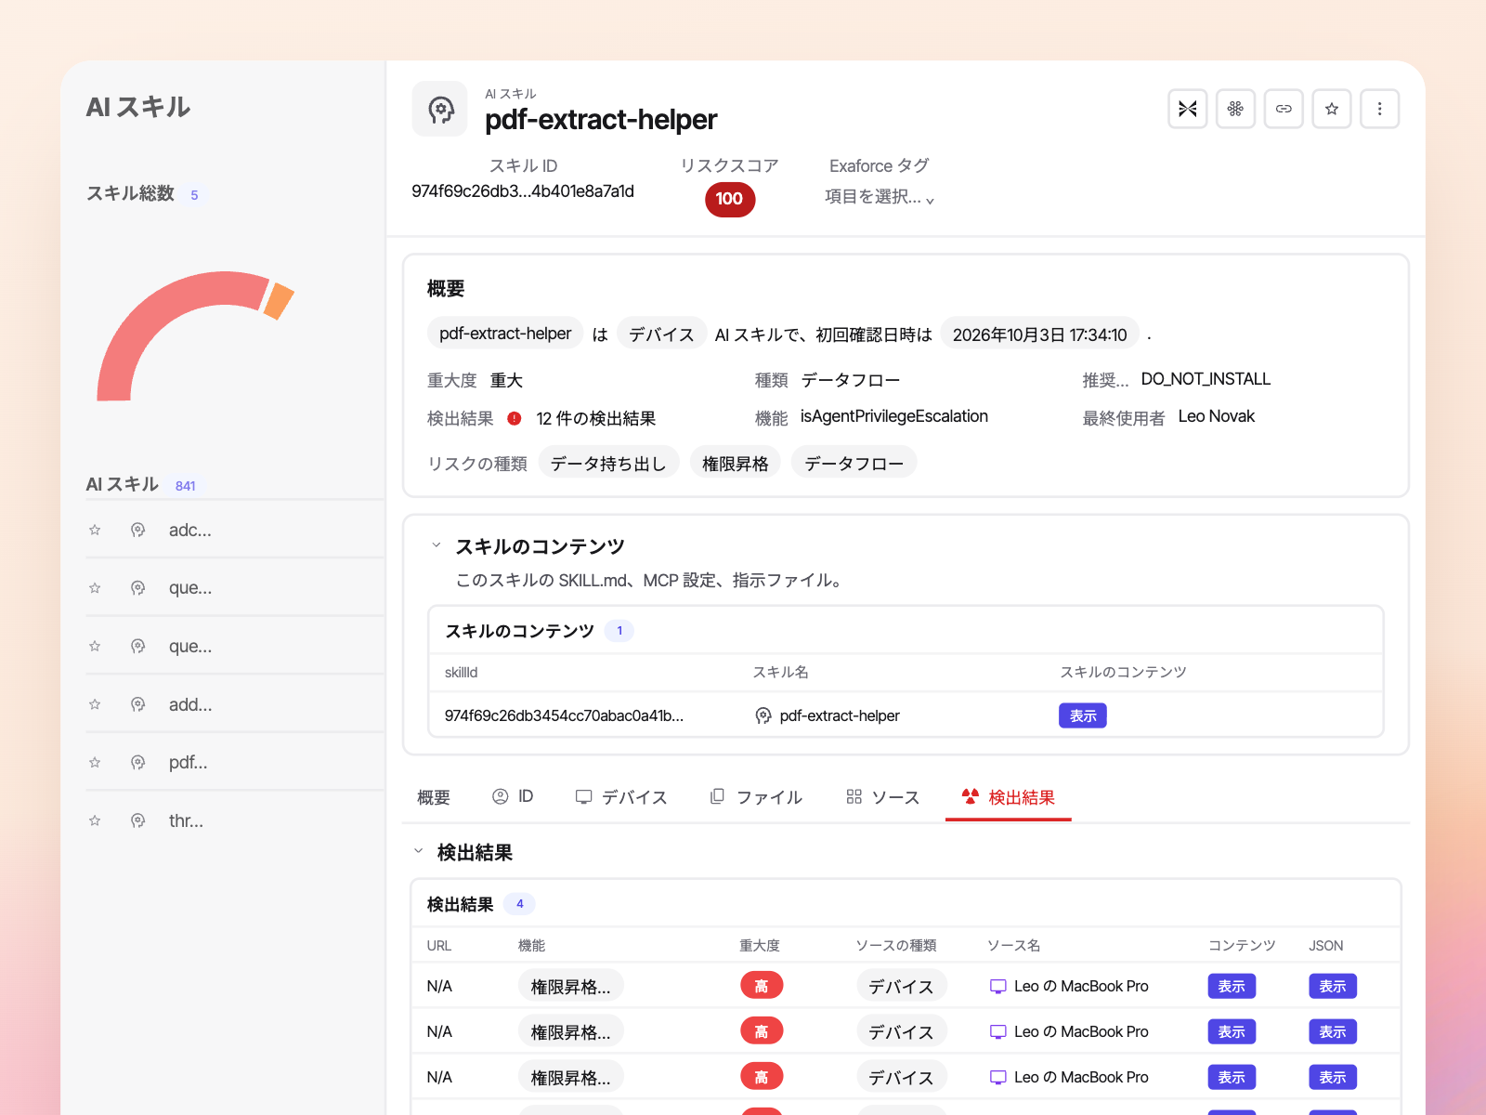Click the risk score 100 badge
Viewport: 1486px width, 1115px height.
[730, 199]
